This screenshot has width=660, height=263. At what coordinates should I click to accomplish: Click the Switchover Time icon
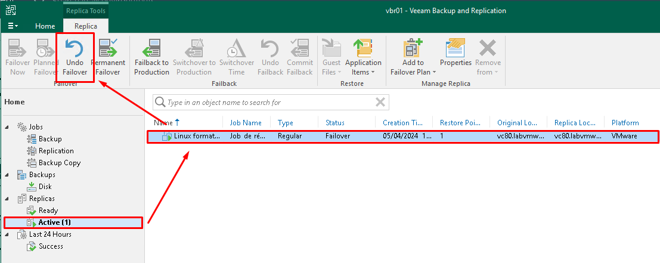coord(237,48)
